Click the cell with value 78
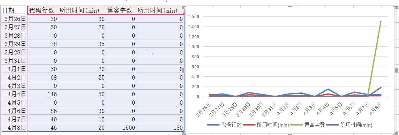 43,44
